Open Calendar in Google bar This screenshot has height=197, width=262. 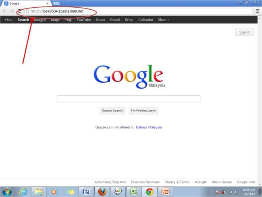click(x=146, y=20)
